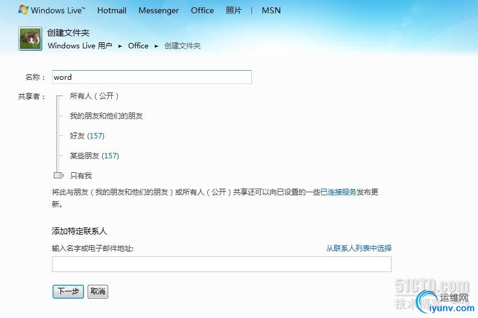Focus the name or email address field
The image size is (478, 318).
(222, 264)
